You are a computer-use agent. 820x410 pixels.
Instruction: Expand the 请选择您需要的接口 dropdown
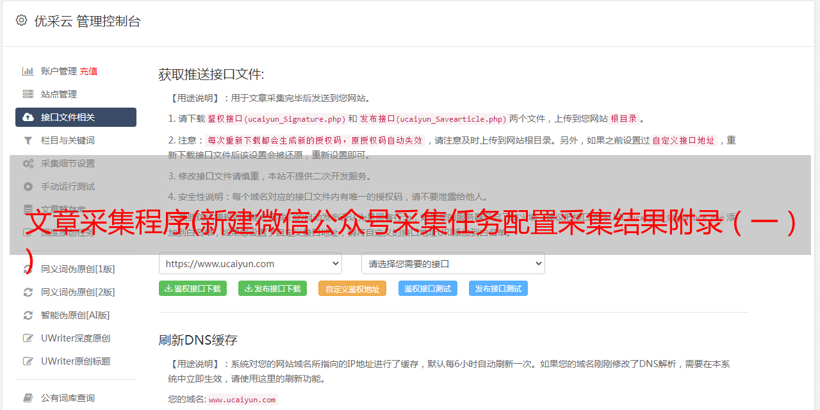point(453,263)
